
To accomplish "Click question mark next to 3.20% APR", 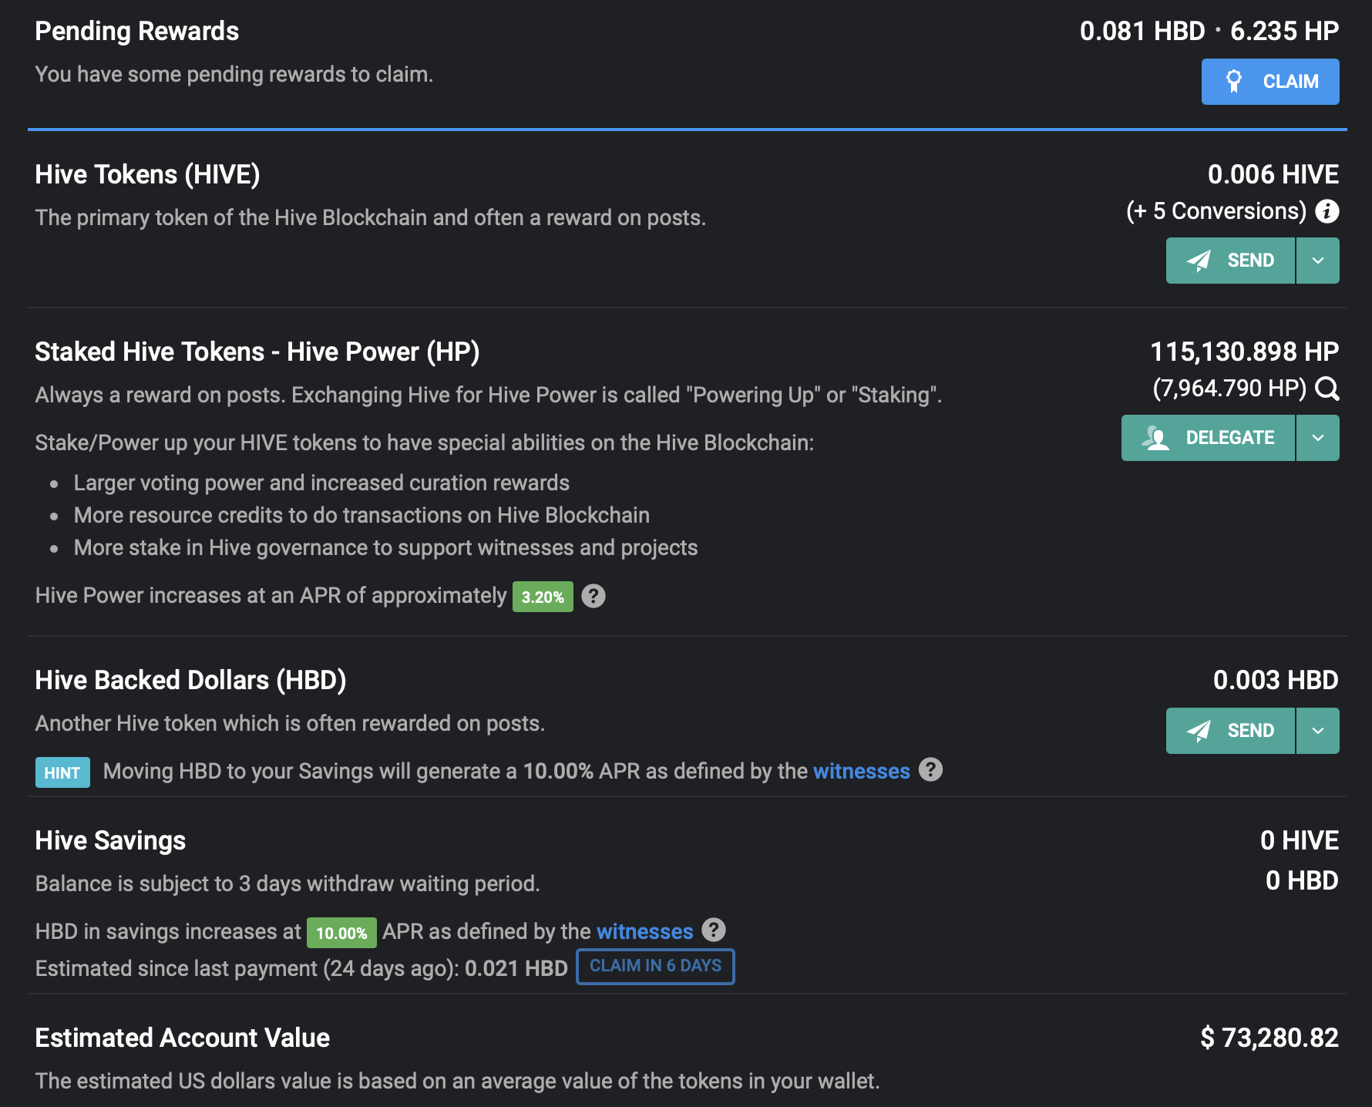I will click(594, 596).
